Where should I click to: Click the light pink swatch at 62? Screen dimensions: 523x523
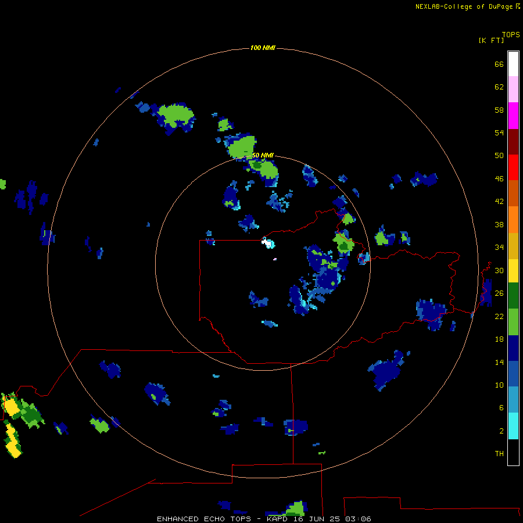(x=513, y=89)
